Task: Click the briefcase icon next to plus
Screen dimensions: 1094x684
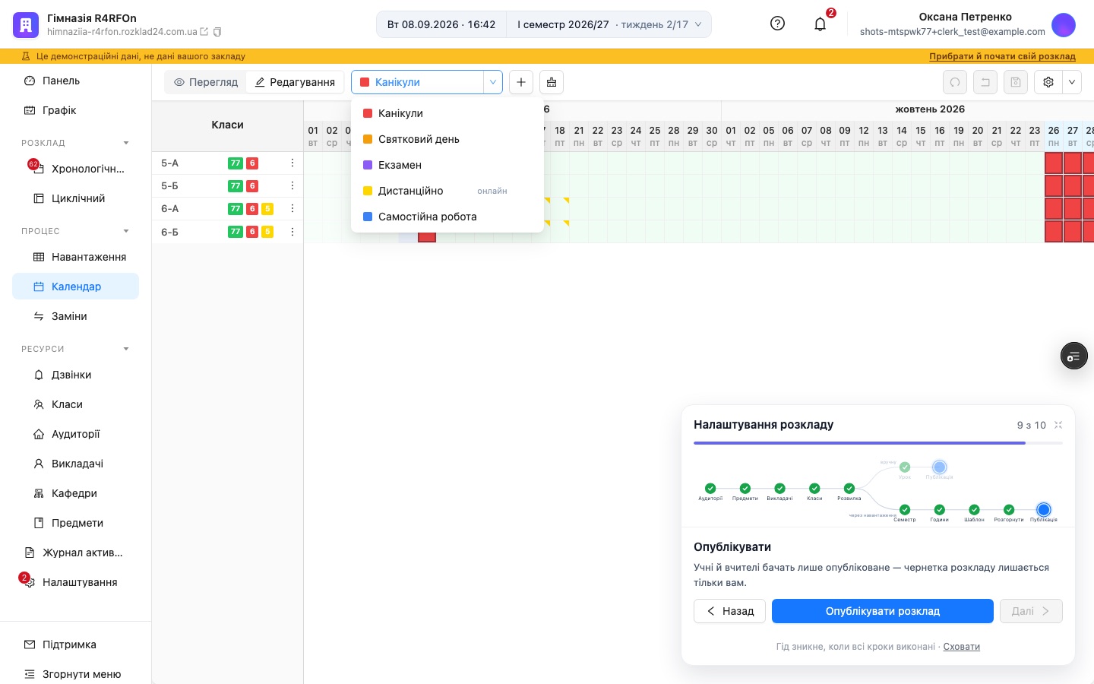Action: (552, 82)
